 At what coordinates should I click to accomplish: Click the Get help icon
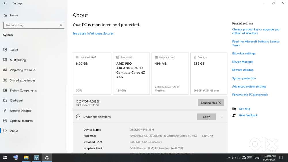(234, 109)
